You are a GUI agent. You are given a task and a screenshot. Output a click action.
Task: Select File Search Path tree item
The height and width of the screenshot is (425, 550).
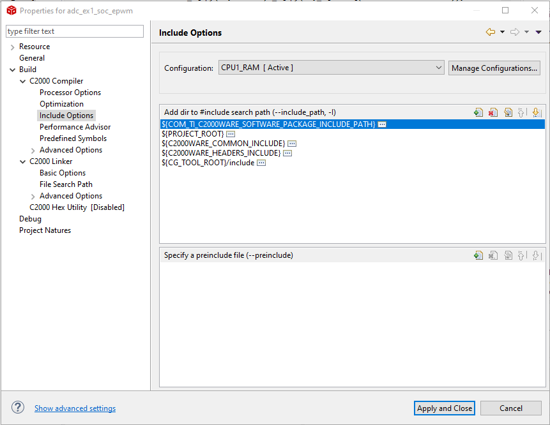pyautogui.click(x=66, y=184)
